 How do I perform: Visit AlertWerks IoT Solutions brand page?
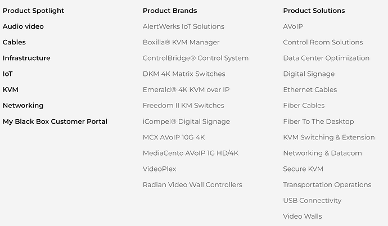click(x=183, y=26)
